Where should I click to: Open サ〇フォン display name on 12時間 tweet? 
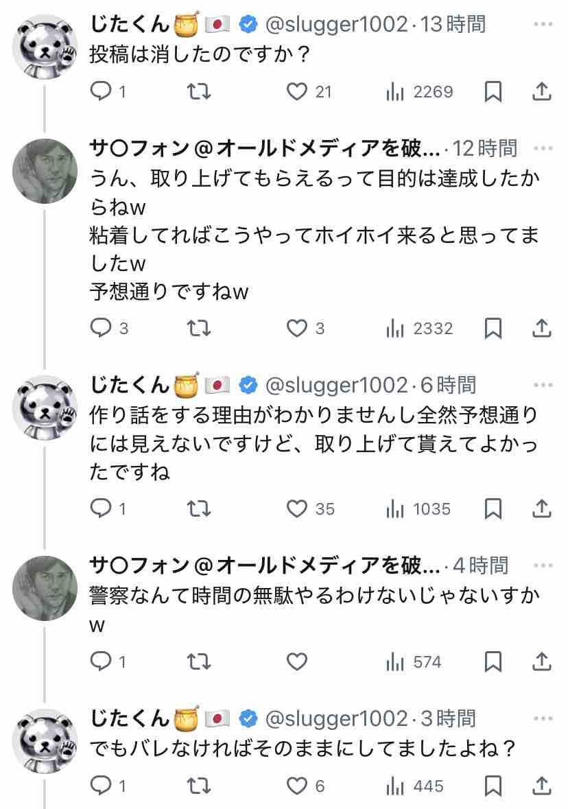[x=265, y=148]
